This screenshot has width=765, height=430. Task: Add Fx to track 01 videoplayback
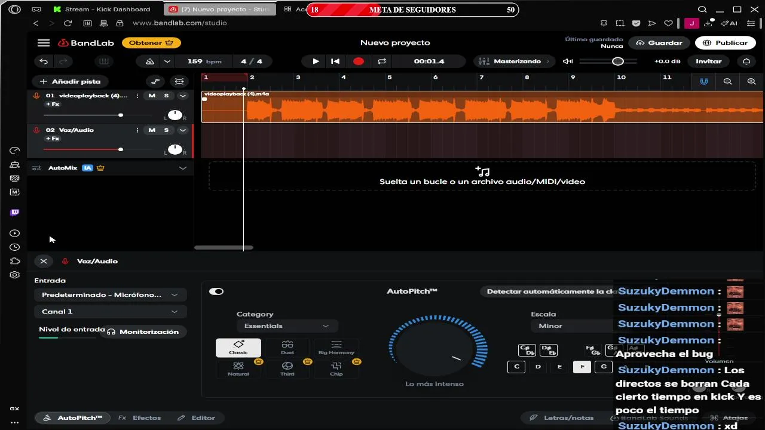53,105
